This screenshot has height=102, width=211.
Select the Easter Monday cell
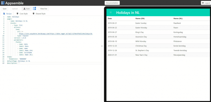coord(141,27)
